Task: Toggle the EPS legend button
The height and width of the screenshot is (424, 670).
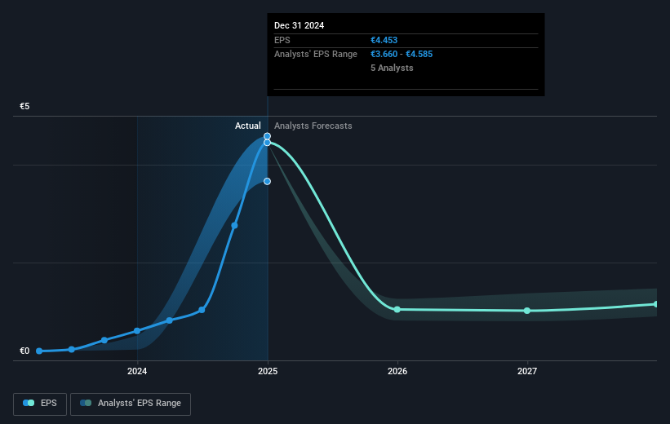Action: [40, 404]
